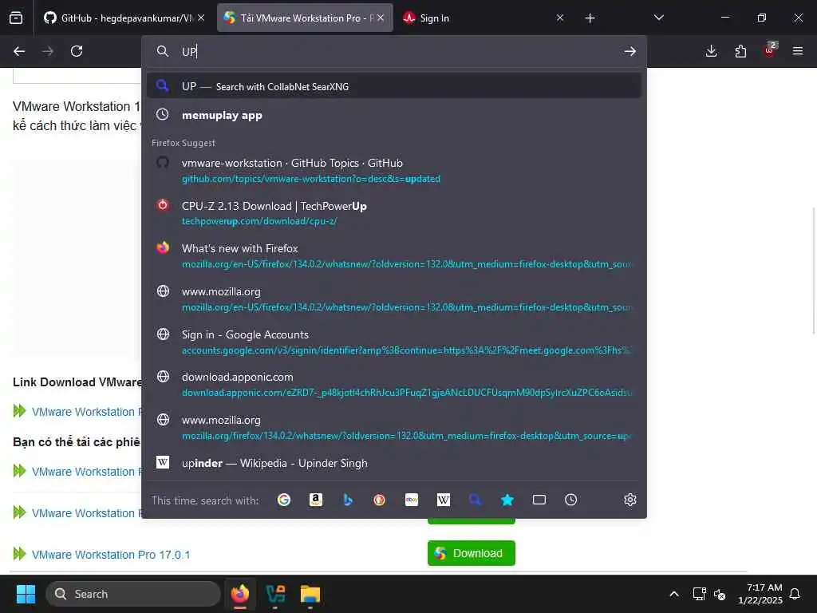
Task: Search history via the clock icon
Action: (x=571, y=500)
